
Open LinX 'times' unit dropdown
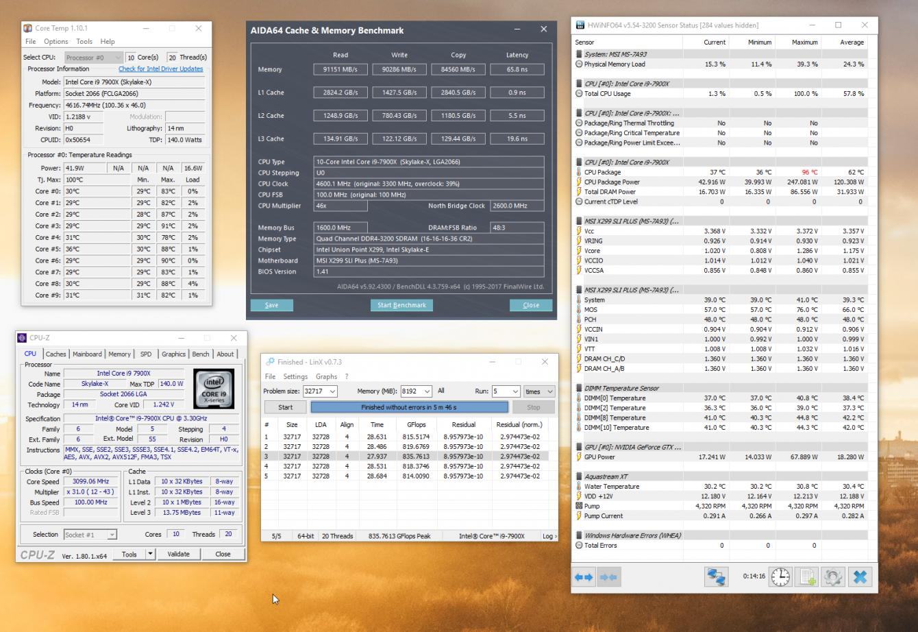(x=539, y=391)
